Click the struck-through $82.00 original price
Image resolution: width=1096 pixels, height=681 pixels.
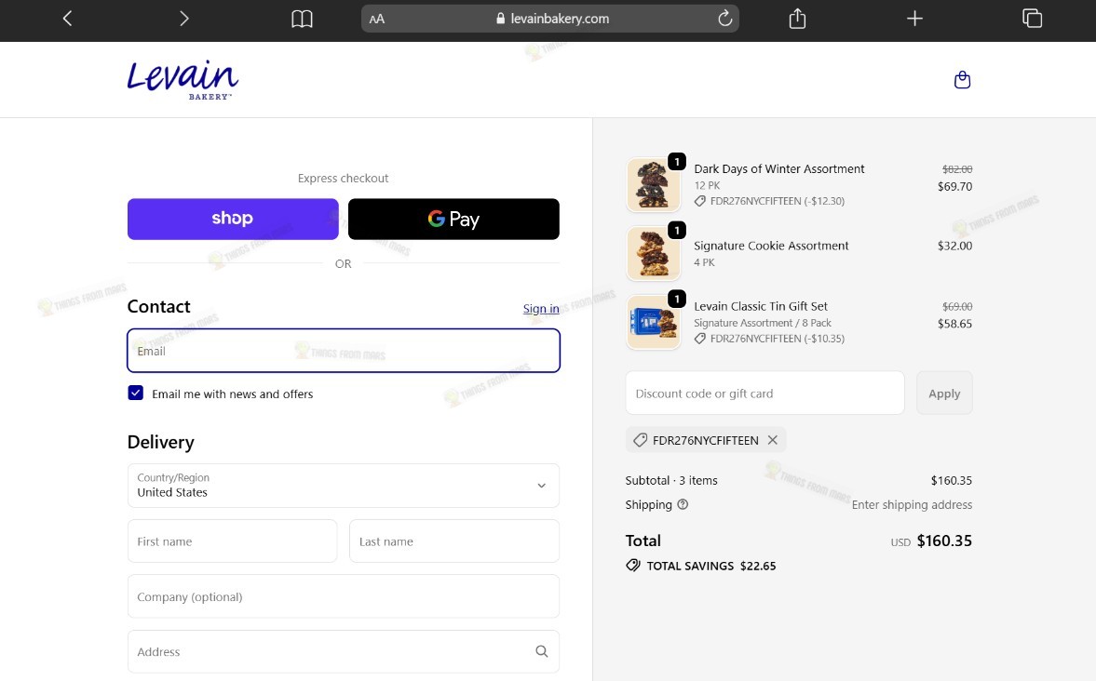click(957, 169)
